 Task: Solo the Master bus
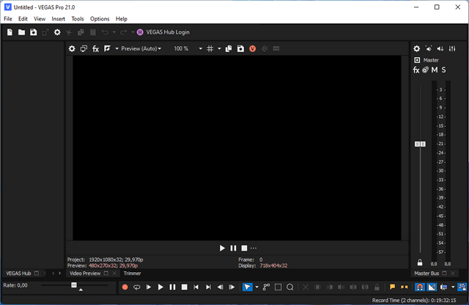pyautogui.click(x=443, y=70)
